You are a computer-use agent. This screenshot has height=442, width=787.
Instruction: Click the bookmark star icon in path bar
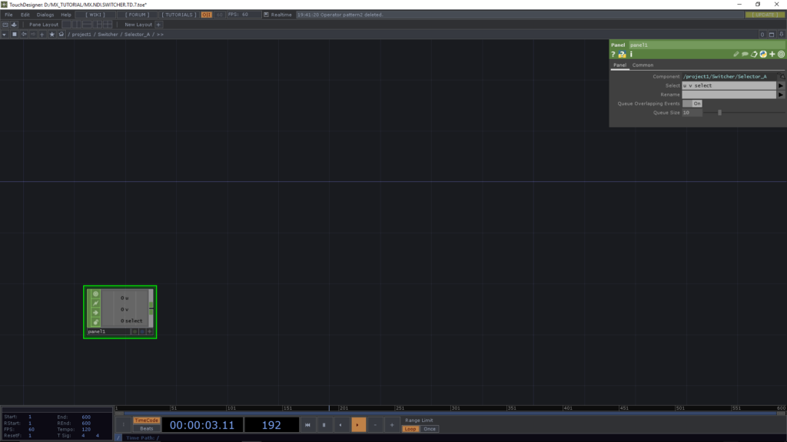51,35
